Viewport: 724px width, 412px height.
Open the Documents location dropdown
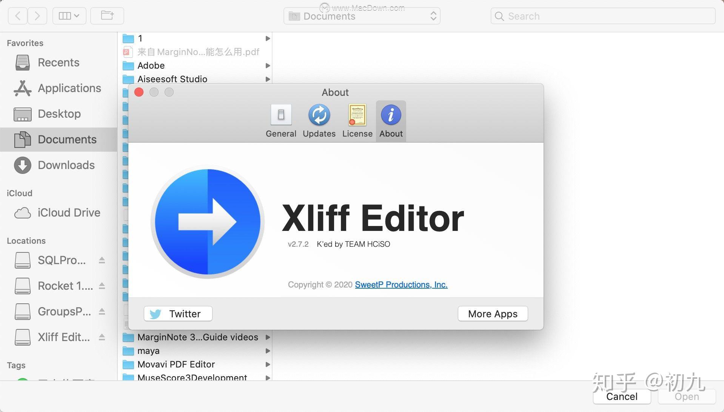click(x=433, y=16)
